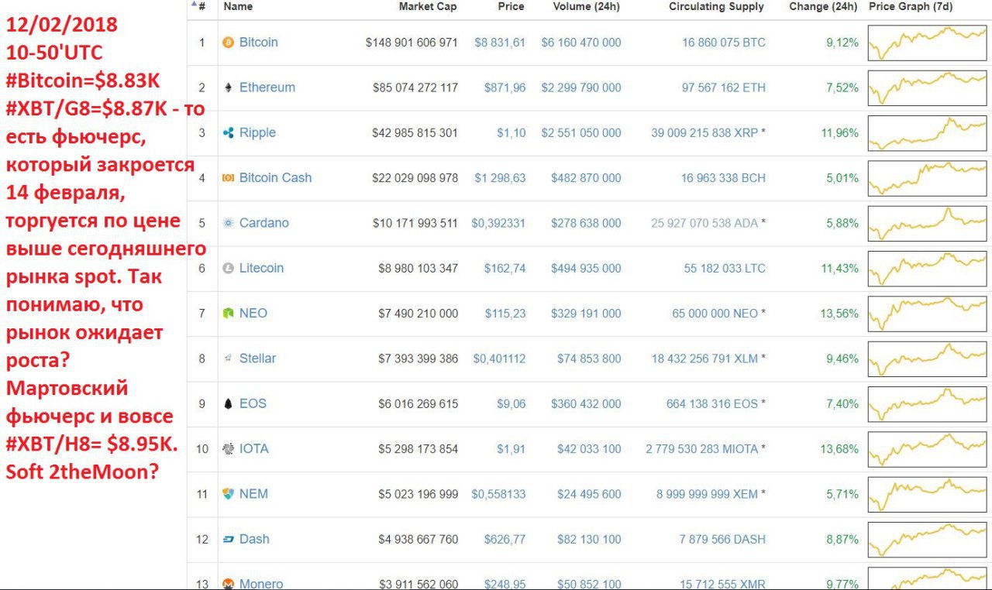Open the Bitcoin Cash name link
Image resolution: width=992 pixels, height=590 pixels.
click(275, 178)
